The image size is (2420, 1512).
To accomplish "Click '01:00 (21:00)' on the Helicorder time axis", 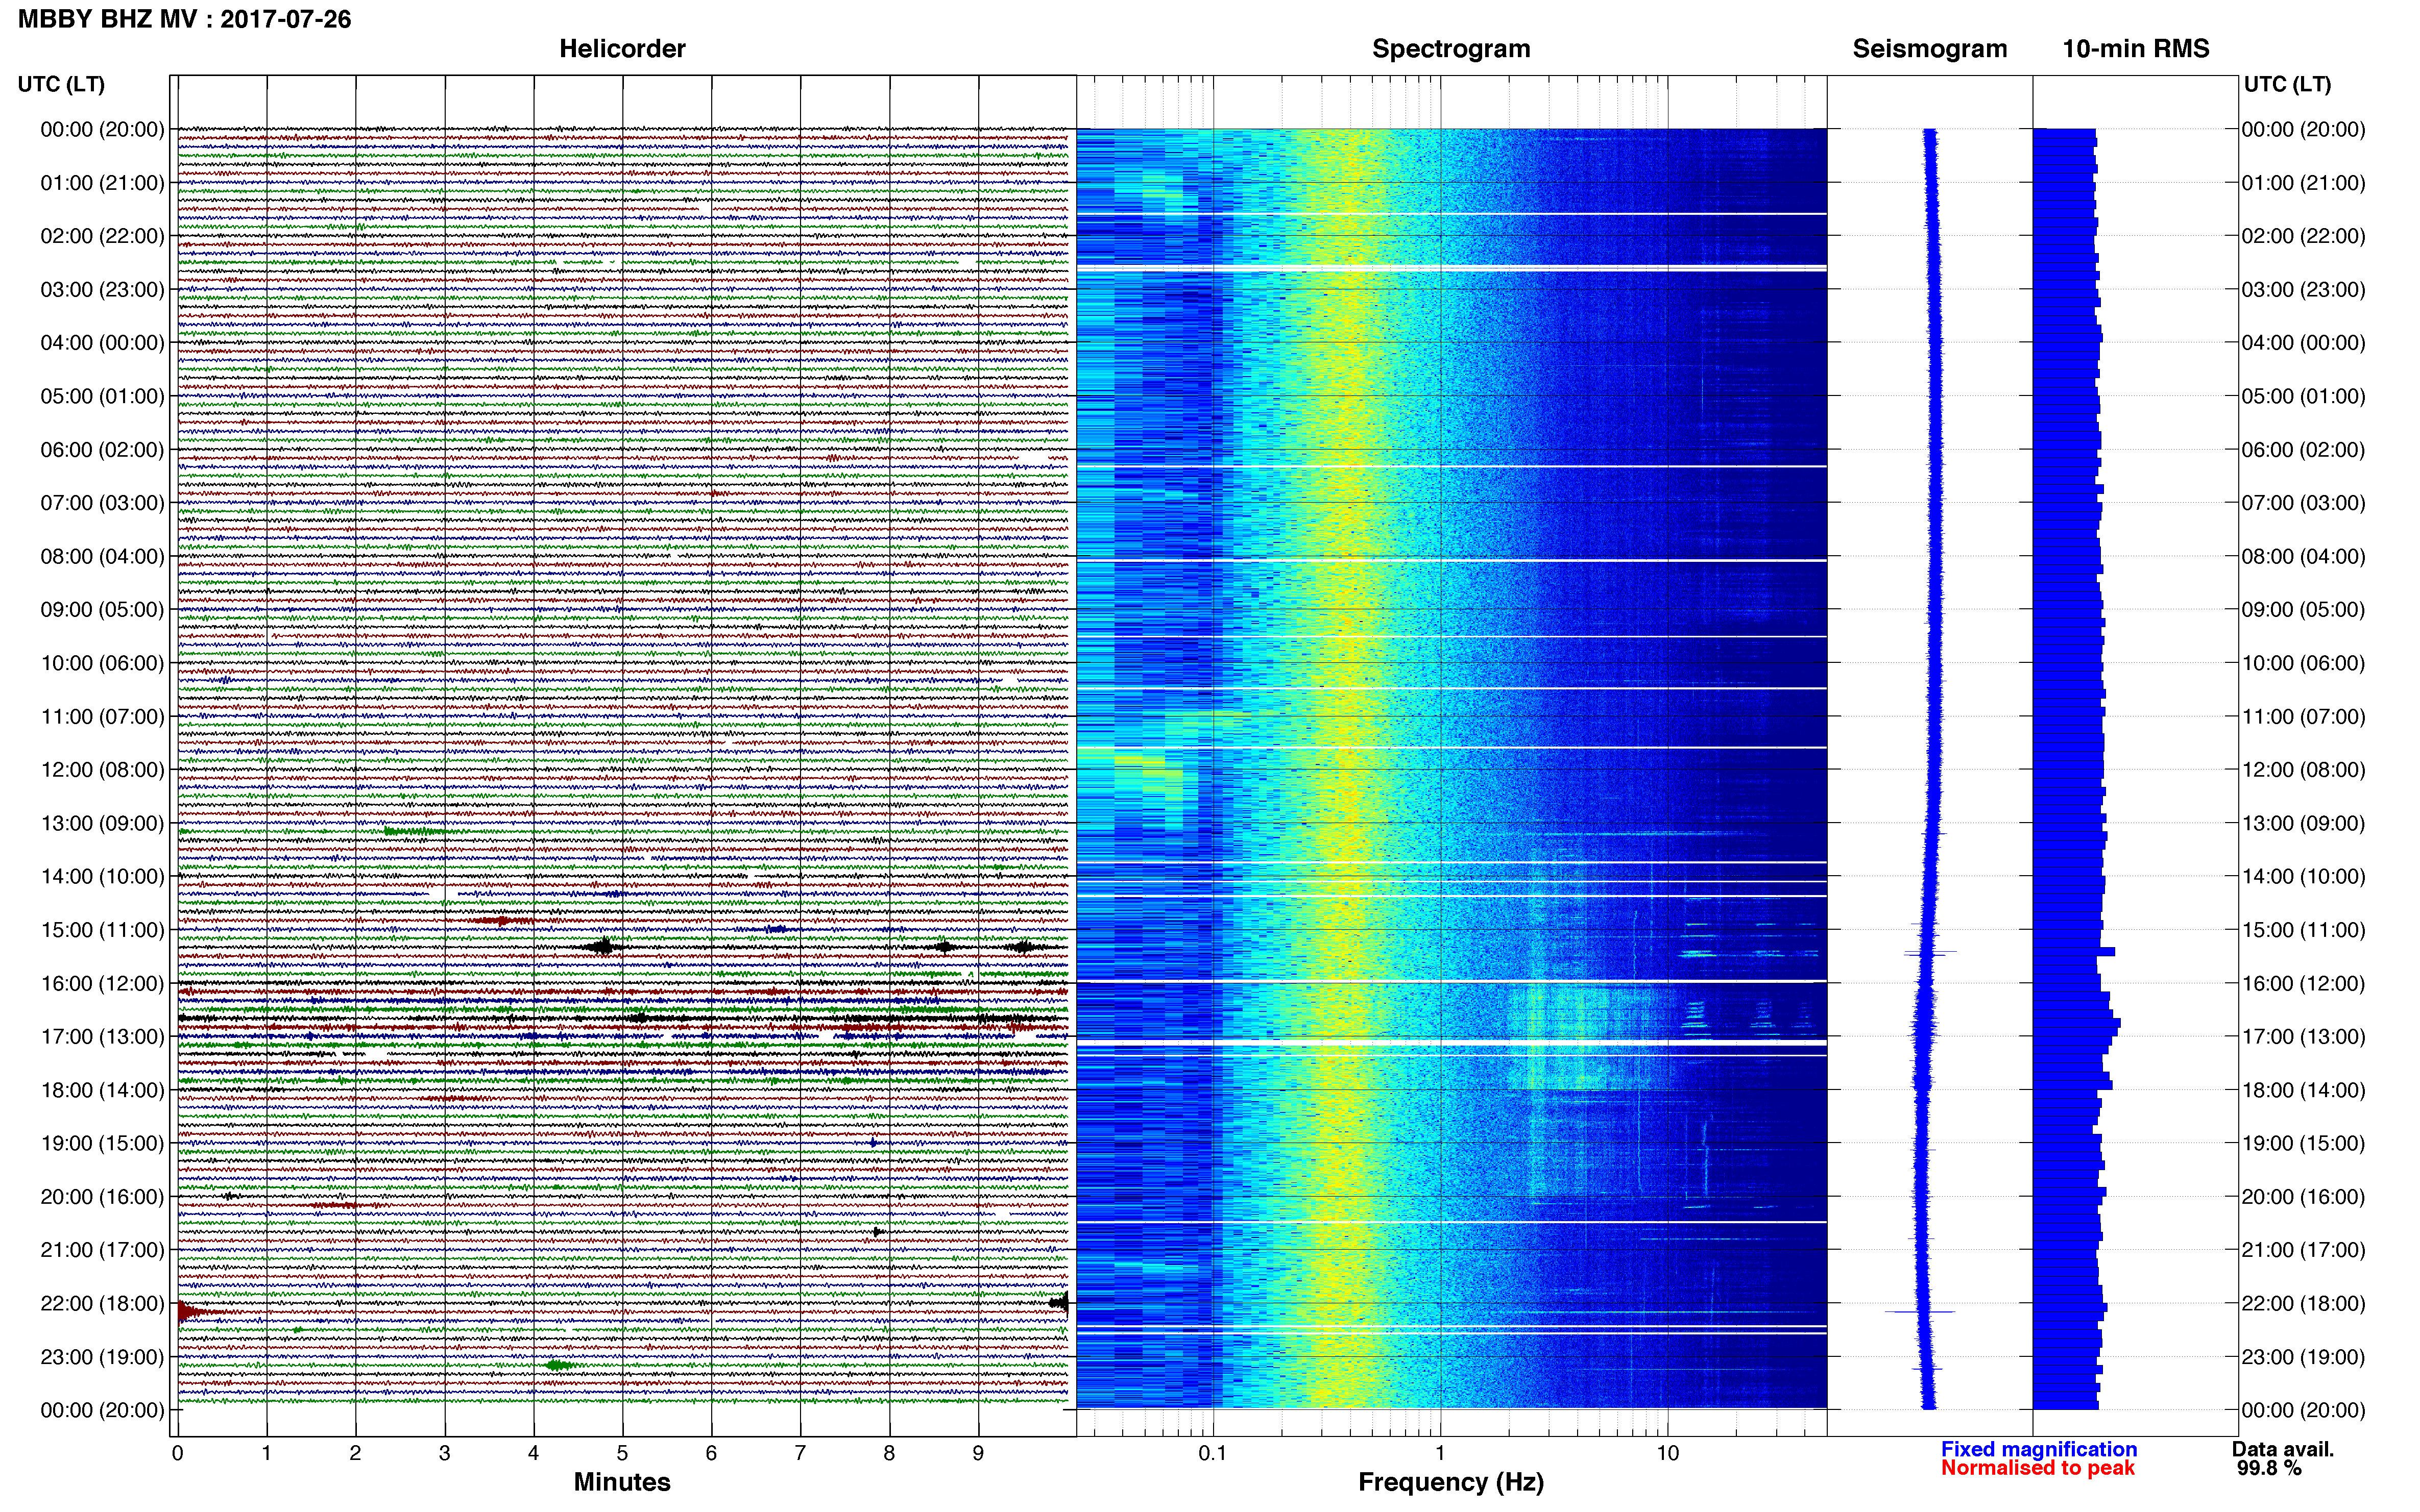I will 102,183.
